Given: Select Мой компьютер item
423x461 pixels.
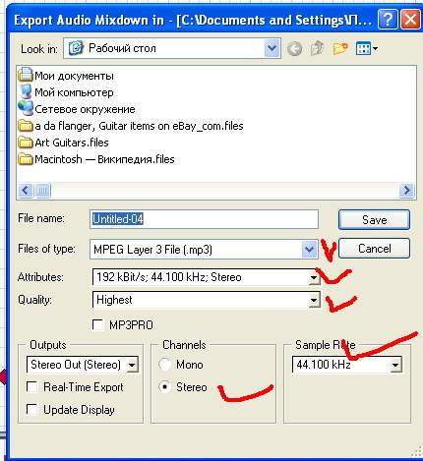Looking at the screenshot, I should coord(66,92).
